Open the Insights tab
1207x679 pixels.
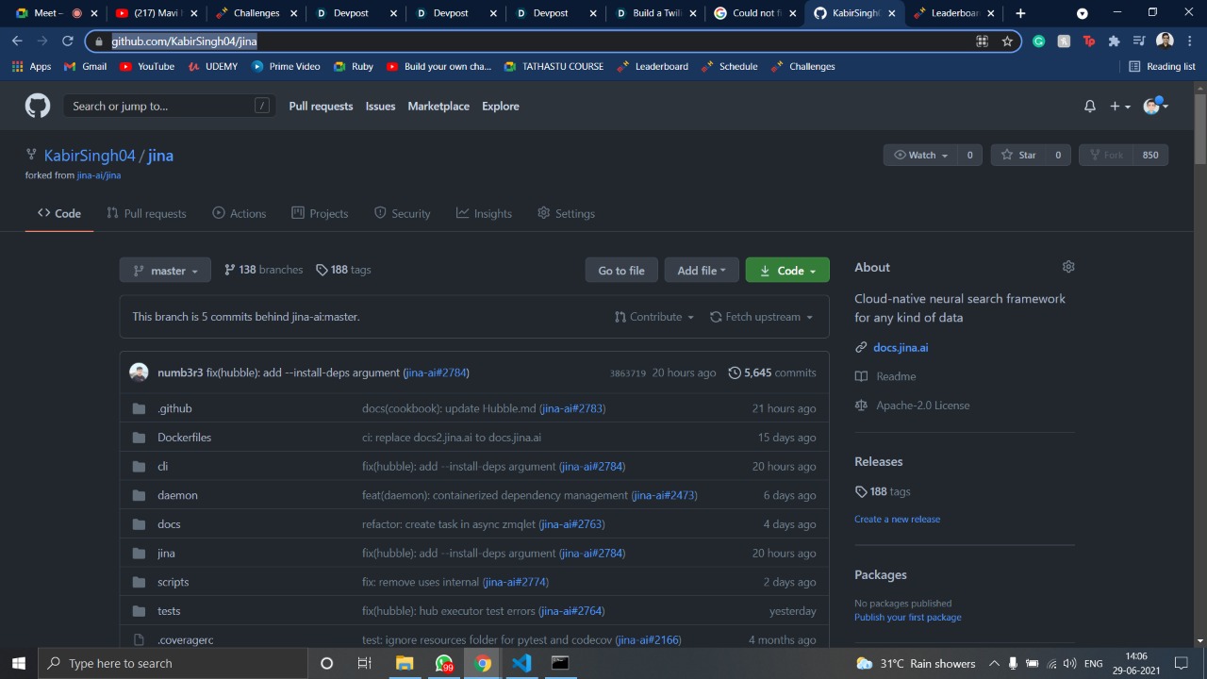484,213
